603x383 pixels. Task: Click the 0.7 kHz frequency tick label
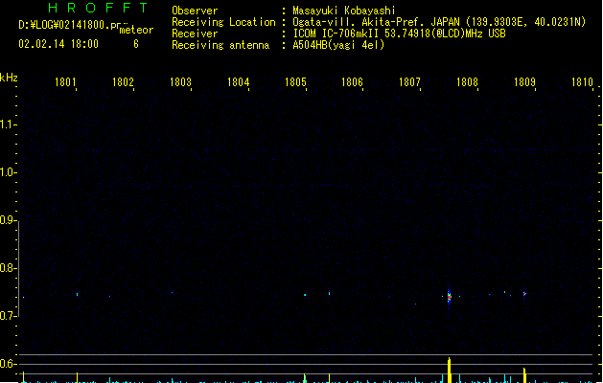coord(7,316)
